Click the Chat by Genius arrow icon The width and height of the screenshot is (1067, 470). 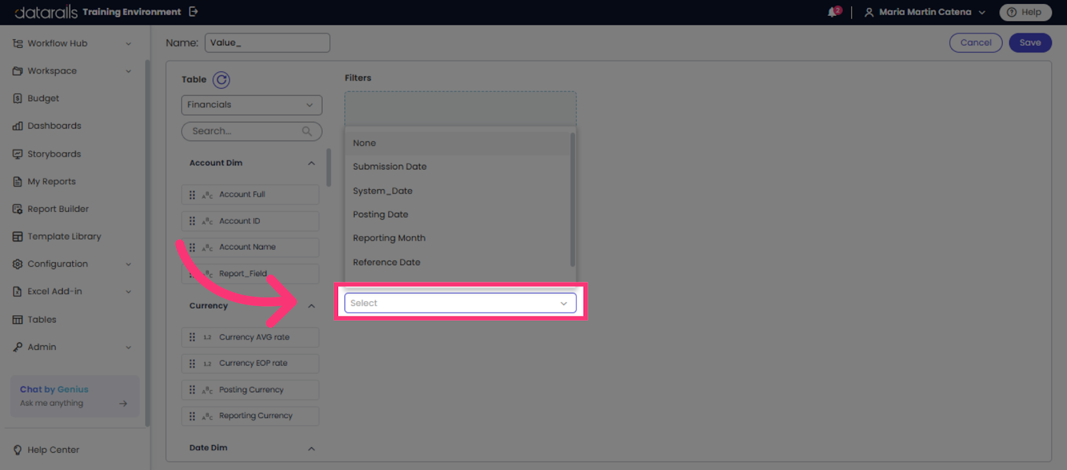[x=123, y=403]
